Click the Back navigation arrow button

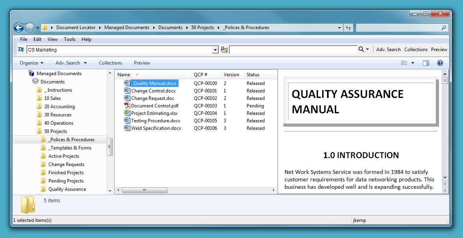pyautogui.click(x=19, y=28)
